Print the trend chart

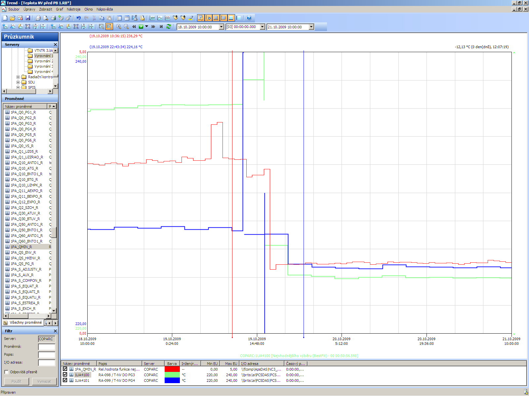pyautogui.click(x=53, y=18)
